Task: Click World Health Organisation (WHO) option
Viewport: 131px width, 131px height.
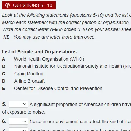Action: point(49,59)
